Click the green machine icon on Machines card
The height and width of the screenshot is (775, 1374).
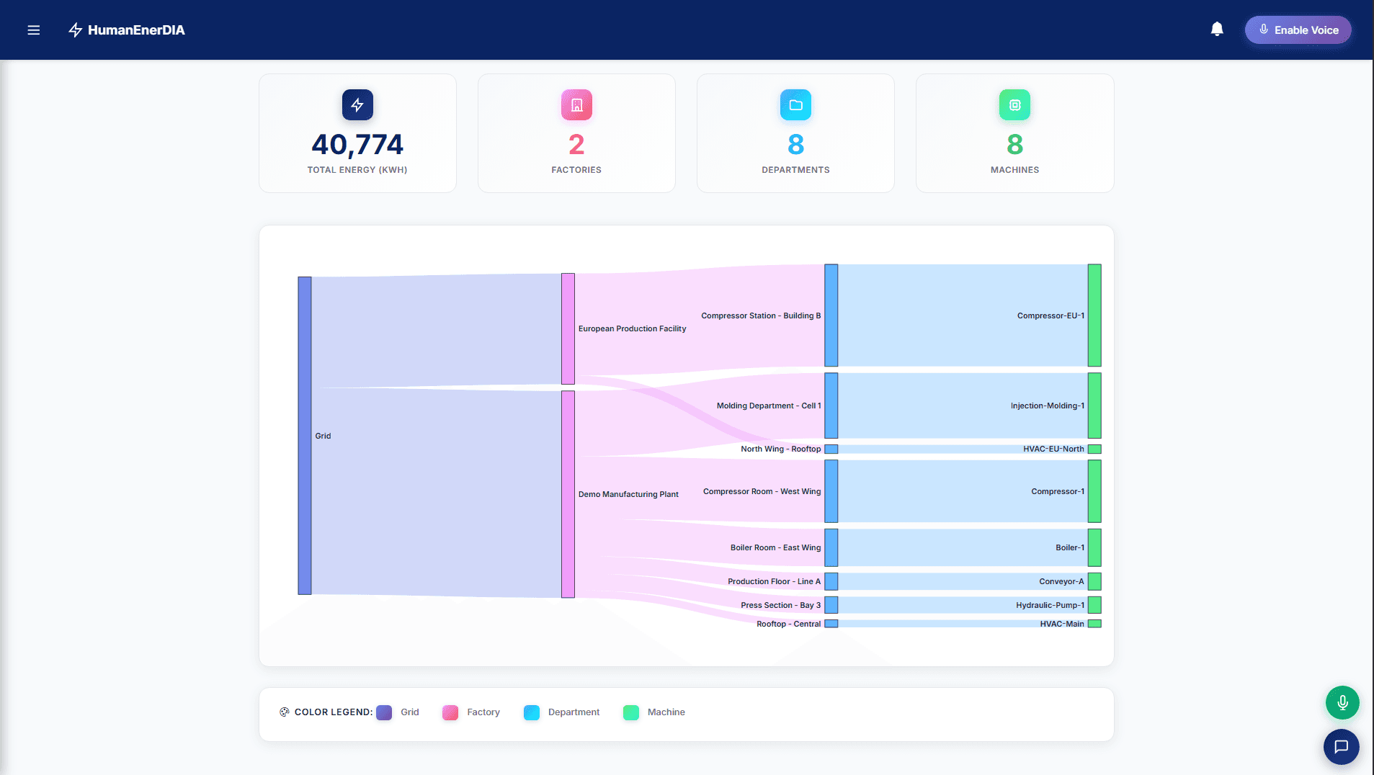coord(1014,104)
